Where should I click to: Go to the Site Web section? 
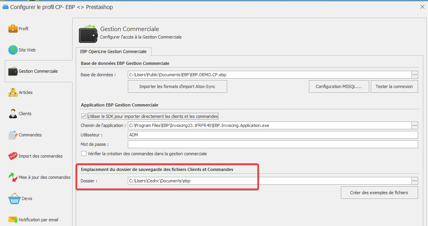click(x=27, y=50)
